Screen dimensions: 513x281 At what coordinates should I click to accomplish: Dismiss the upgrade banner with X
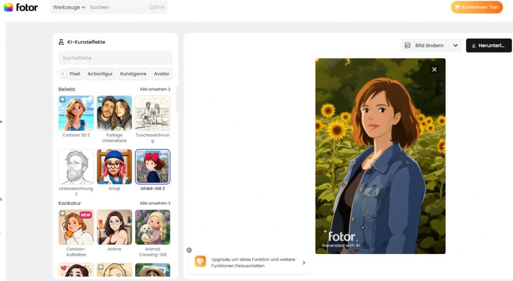coord(189,250)
